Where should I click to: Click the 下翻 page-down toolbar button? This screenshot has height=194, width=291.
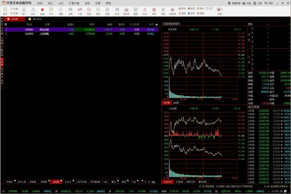click(x=14, y=13)
